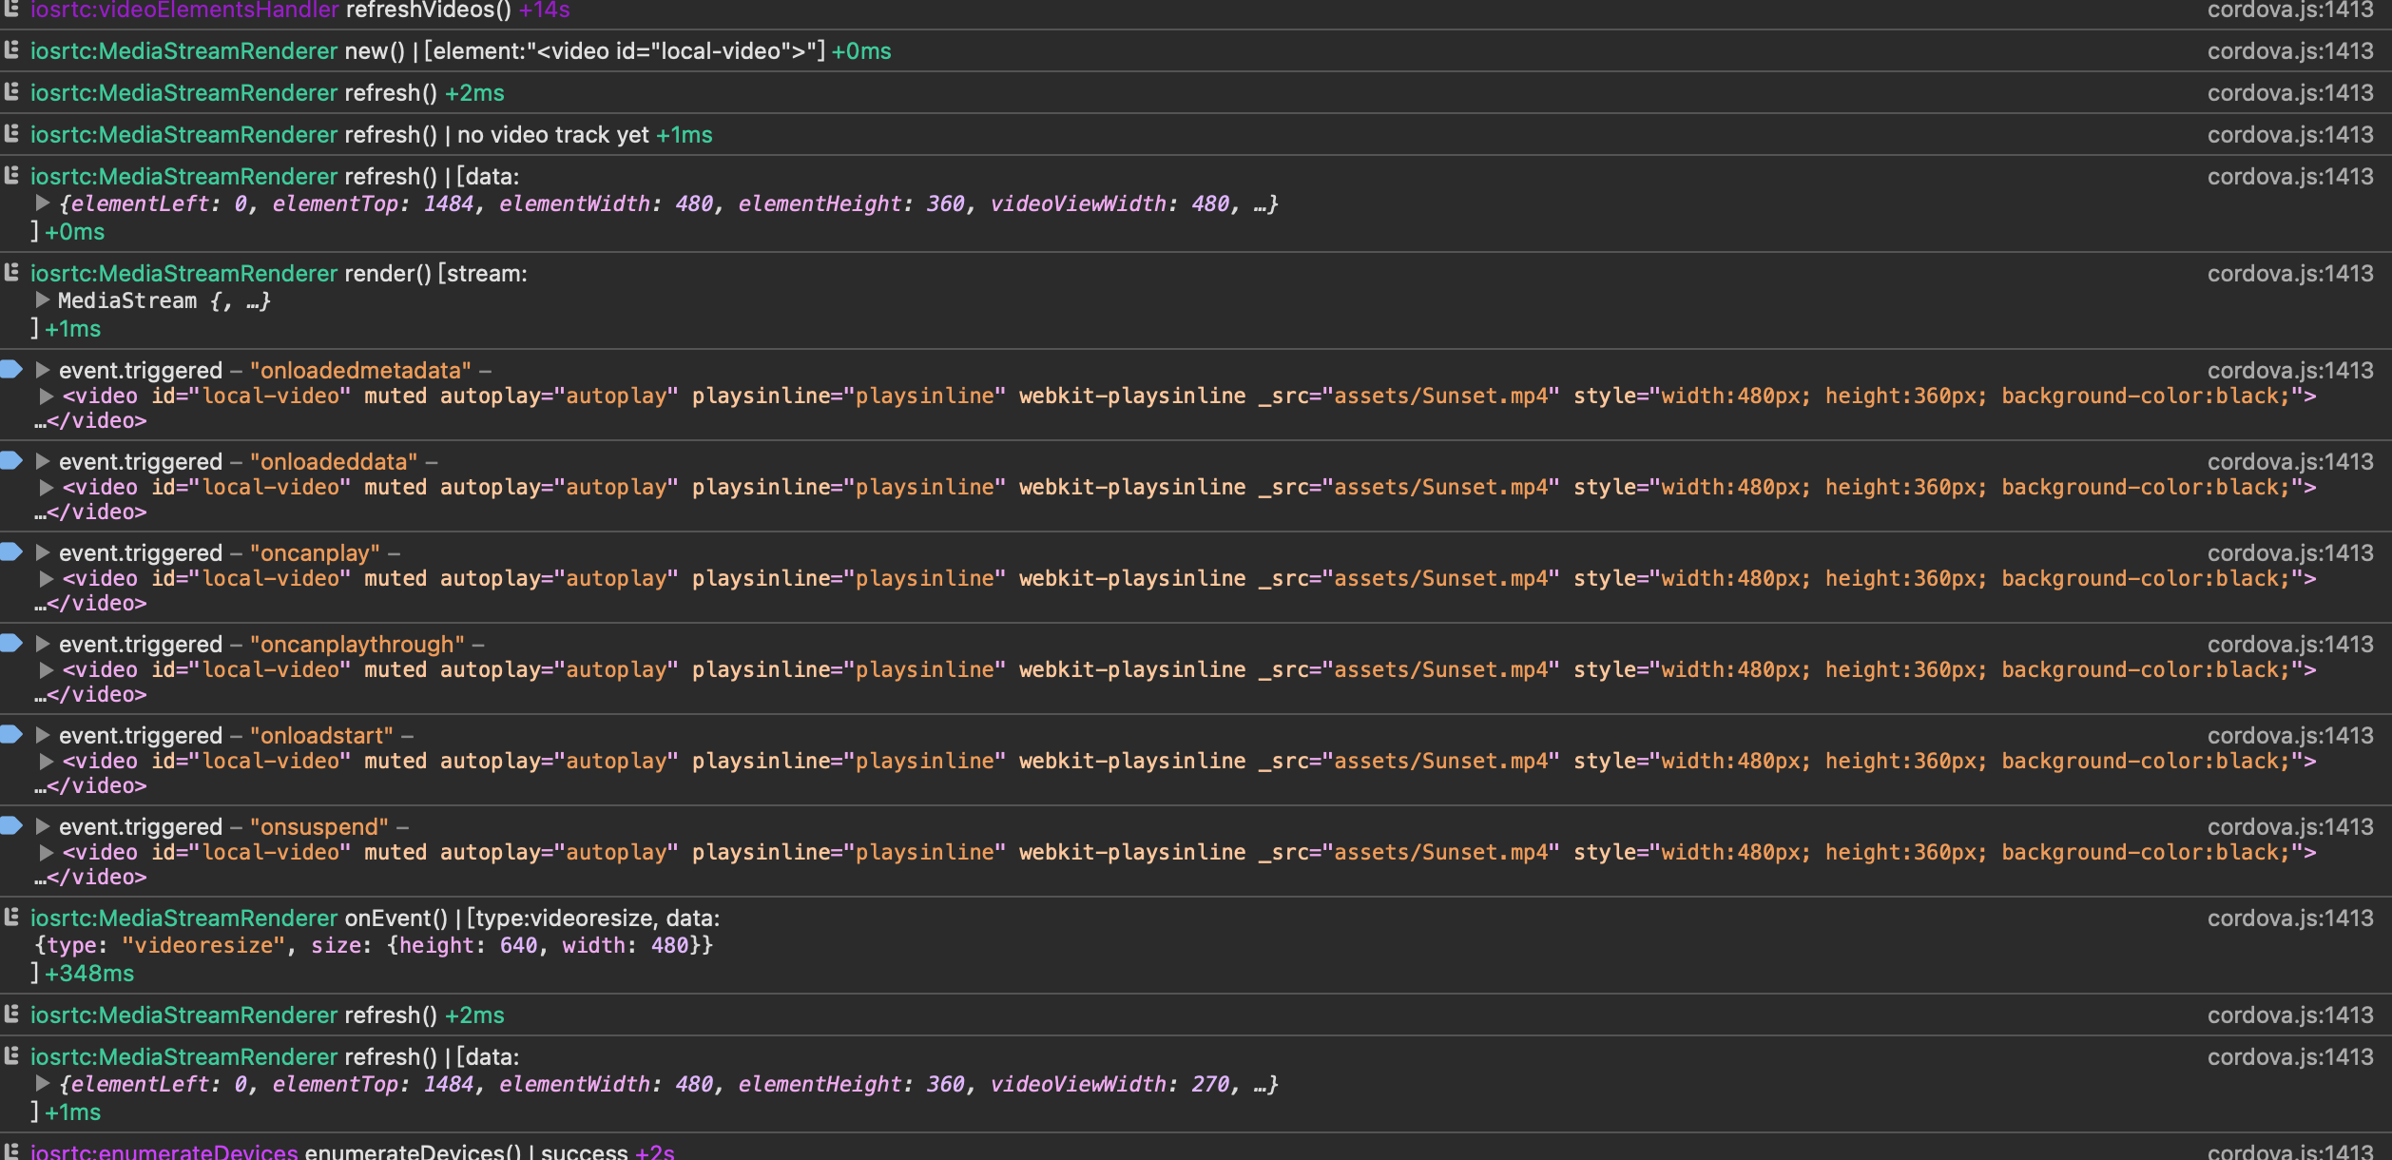Select text 'no video track yet'

(x=552, y=134)
